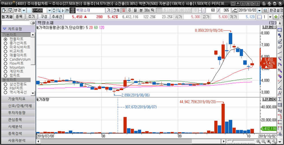Click the stock search magnifier icon

tap(58, 11)
